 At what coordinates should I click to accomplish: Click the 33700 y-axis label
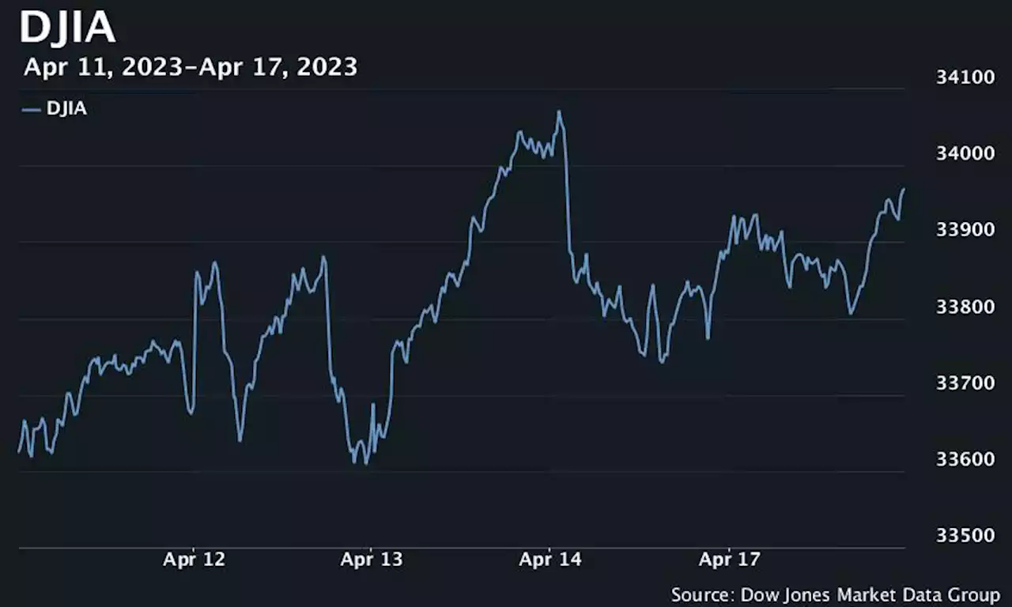tap(964, 383)
